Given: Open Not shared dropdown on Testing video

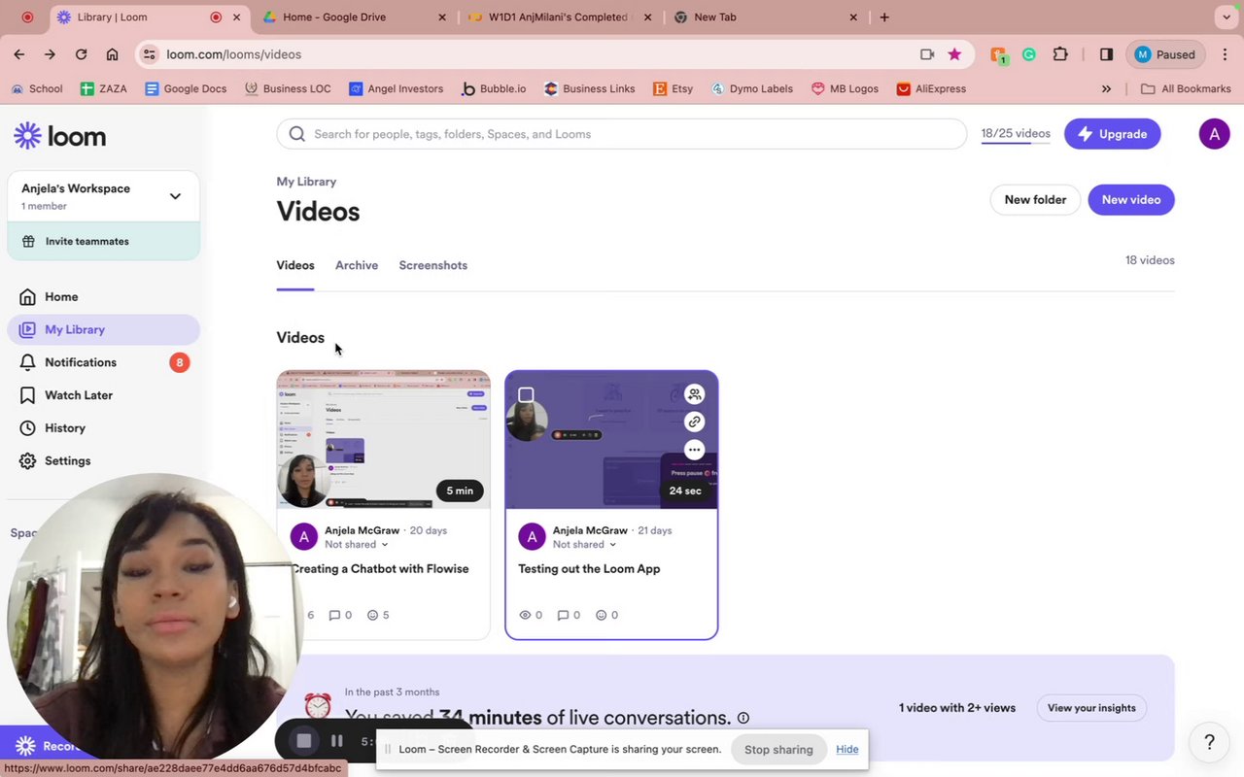Looking at the screenshot, I should [584, 544].
